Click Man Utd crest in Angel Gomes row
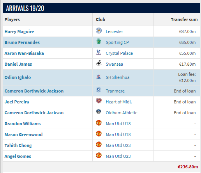 [x=99, y=155]
